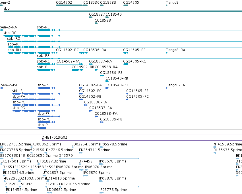Click the sbb-RC transcript label

(44, 61)
